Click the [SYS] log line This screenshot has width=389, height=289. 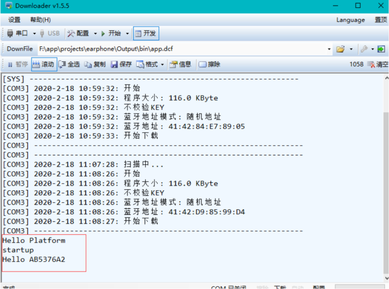pos(150,79)
